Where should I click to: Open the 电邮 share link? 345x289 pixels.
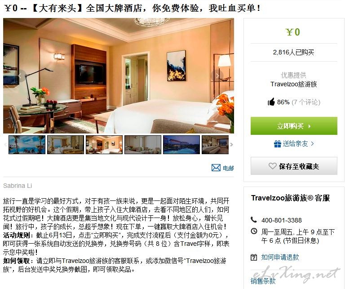(228, 168)
